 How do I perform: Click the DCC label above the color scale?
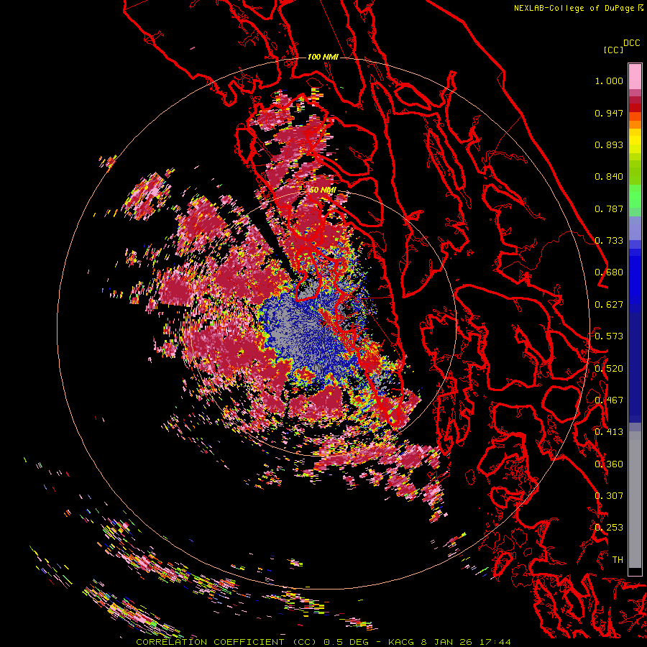pos(632,43)
